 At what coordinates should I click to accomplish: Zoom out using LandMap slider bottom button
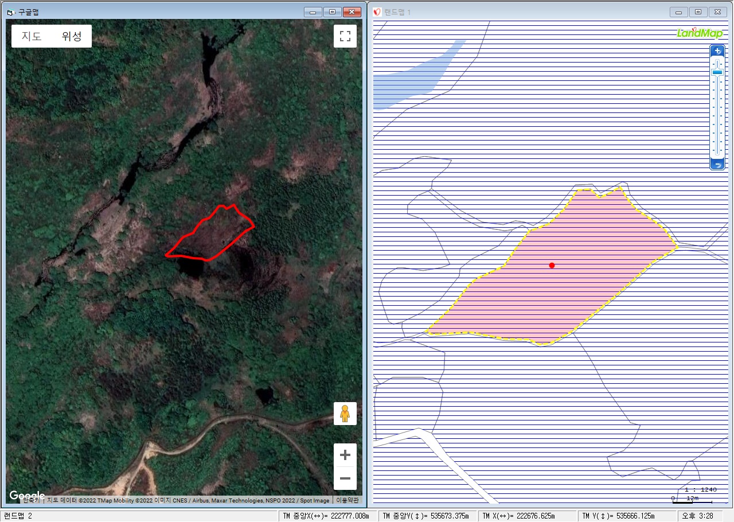(717, 165)
